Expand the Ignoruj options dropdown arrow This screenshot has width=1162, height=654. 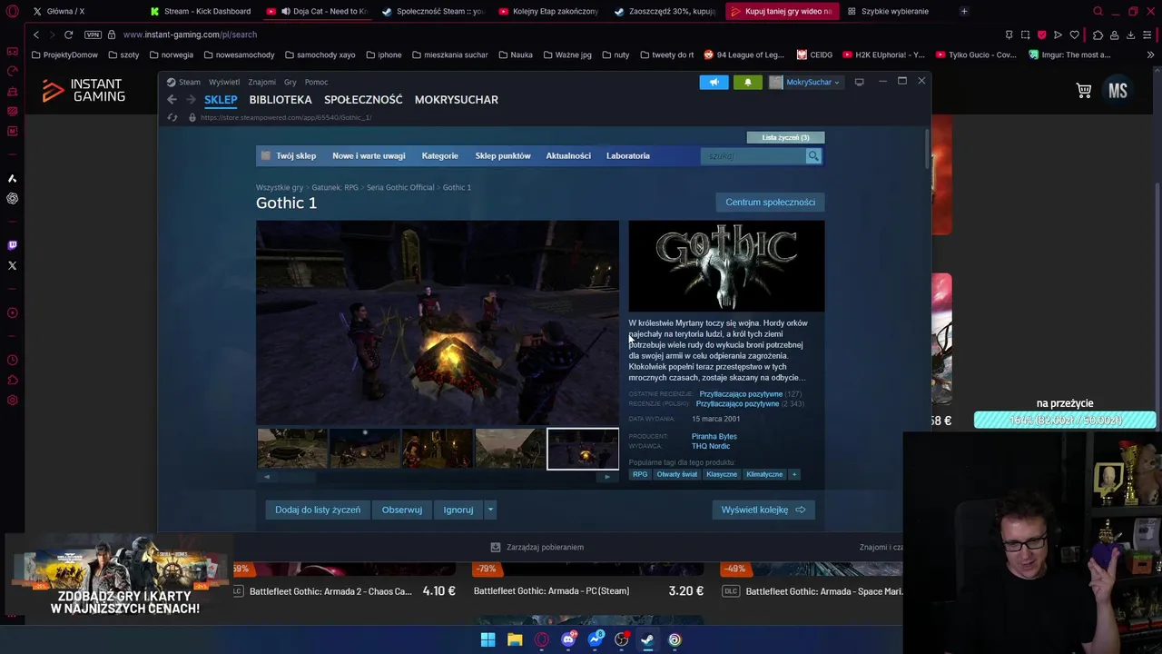pyautogui.click(x=490, y=510)
